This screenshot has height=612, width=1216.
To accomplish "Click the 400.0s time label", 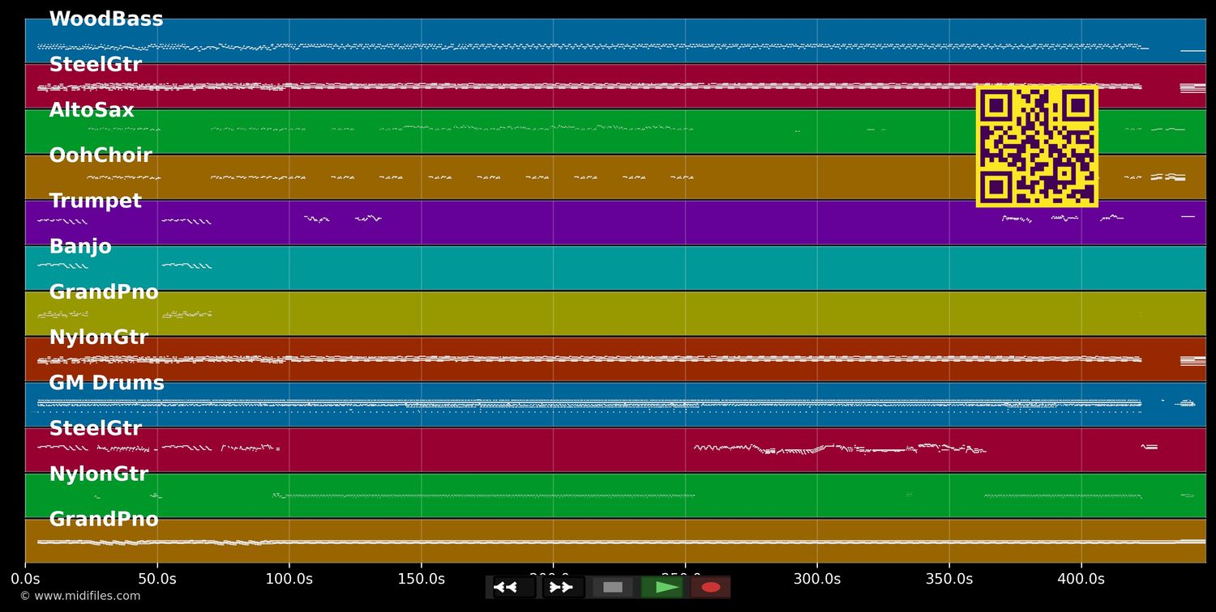I will coord(1081,579).
